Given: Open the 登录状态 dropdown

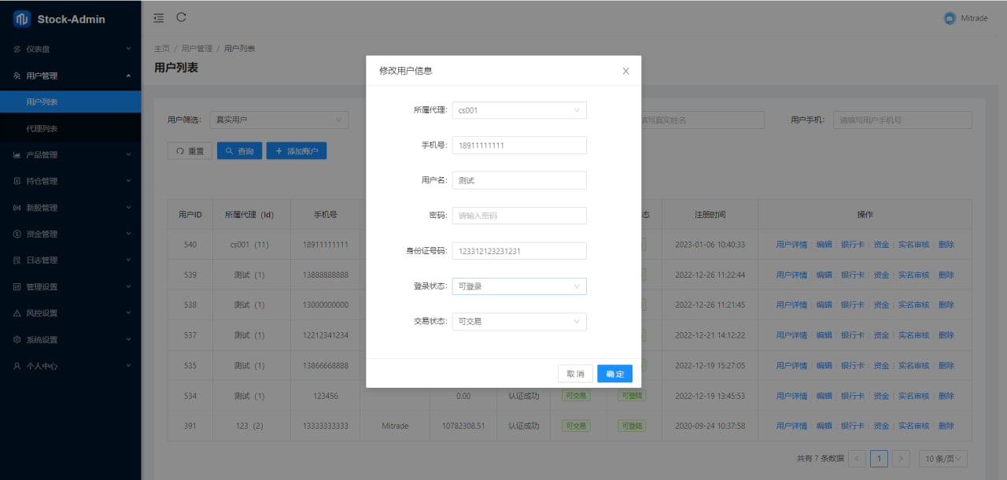Looking at the screenshot, I should (x=518, y=286).
